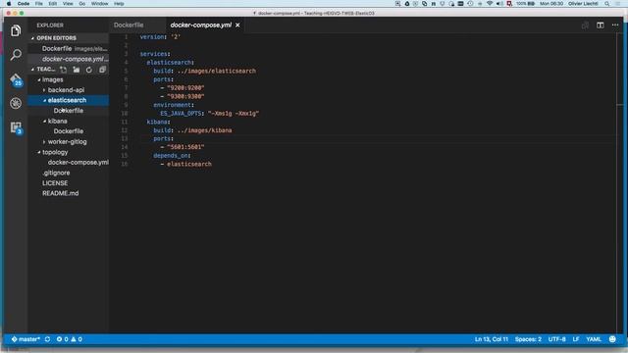Image resolution: width=628 pixels, height=353 pixels.
Task: Click the warnings count icon in status bar
Action: coord(74,339)
